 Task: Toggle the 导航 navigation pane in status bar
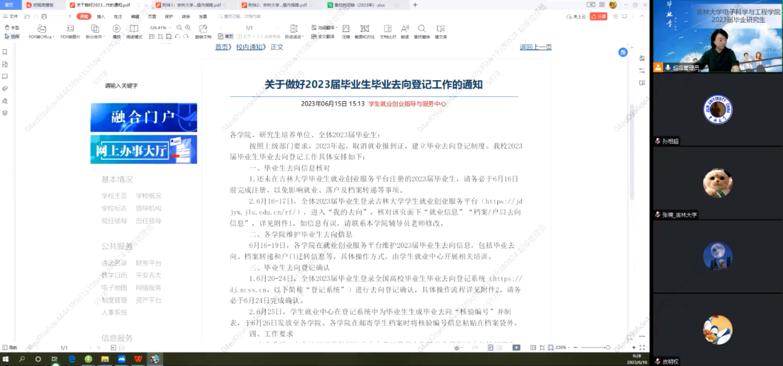point(10,347)
